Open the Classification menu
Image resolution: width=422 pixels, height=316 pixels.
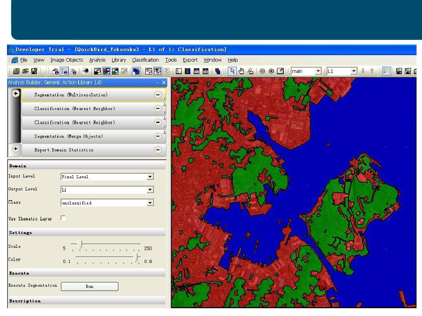(x=145, y=60)
